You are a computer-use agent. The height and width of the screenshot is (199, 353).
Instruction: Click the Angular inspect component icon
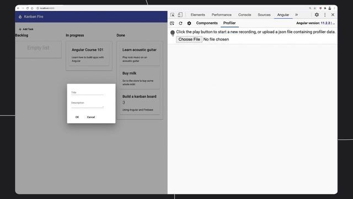(x=172, y=23)
